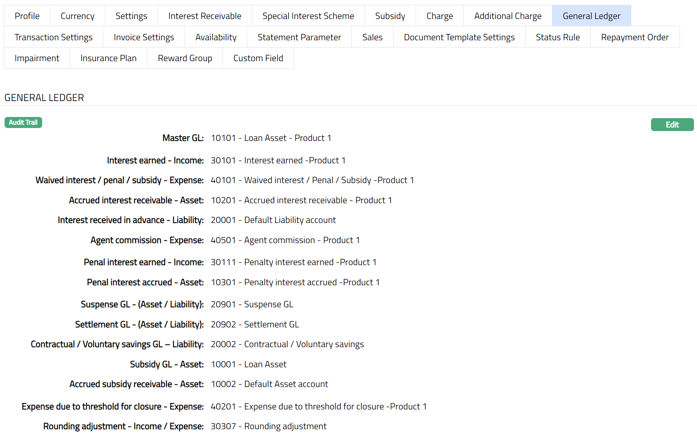Open the Status Rule tab
Viewport: 697px width, 444px height.
tap(558, 37)
